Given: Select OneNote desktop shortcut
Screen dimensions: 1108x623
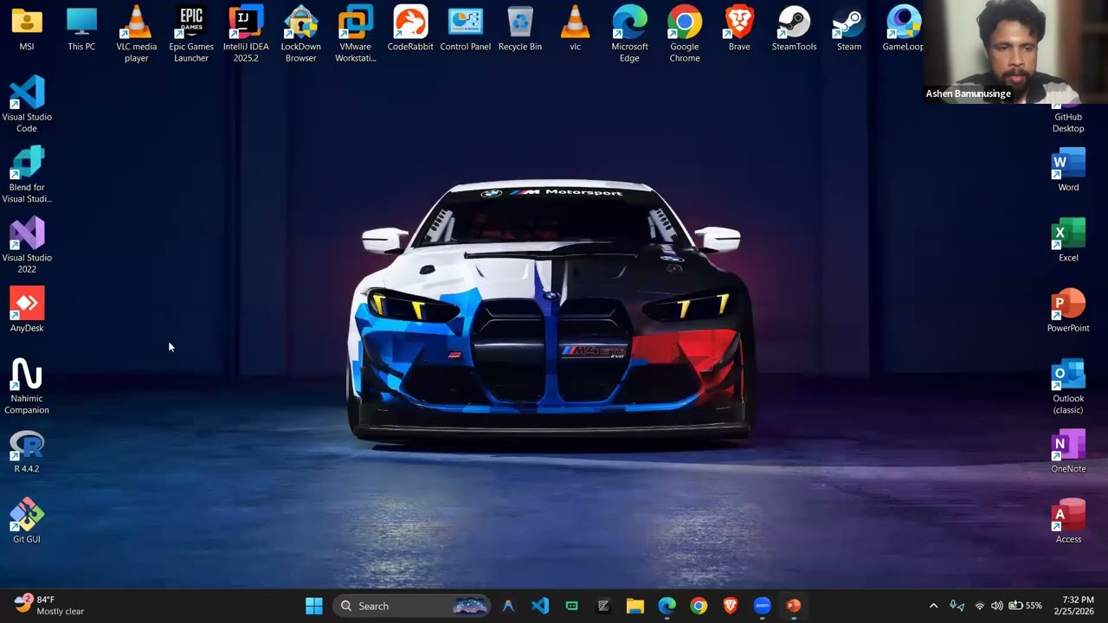Looking at the screenshot, I should [x=1068, y=452].
